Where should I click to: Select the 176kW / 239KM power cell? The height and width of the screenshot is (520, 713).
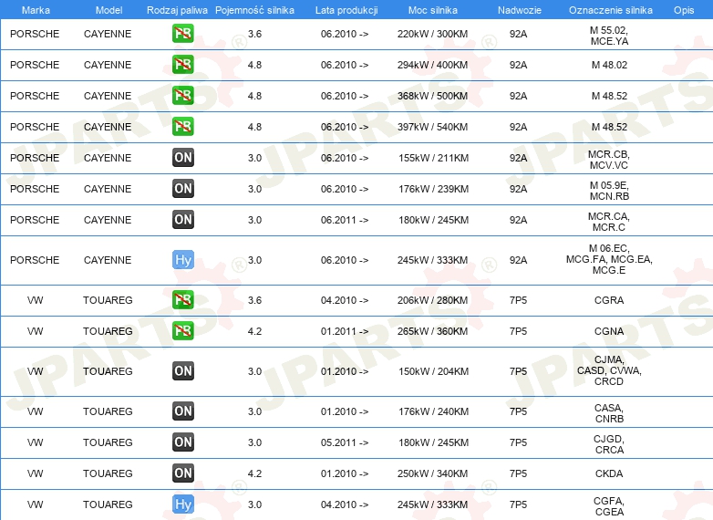[x=433, y=189]
